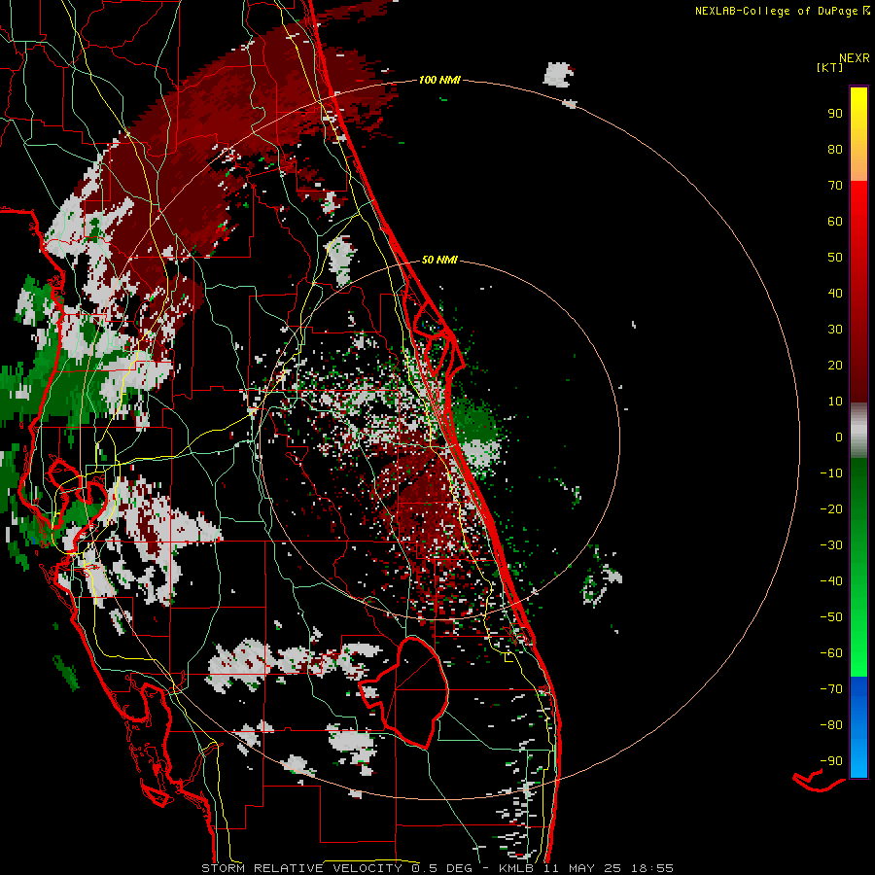Select the Storm Relative Velocity caption at bottom

tap(437, 868)
